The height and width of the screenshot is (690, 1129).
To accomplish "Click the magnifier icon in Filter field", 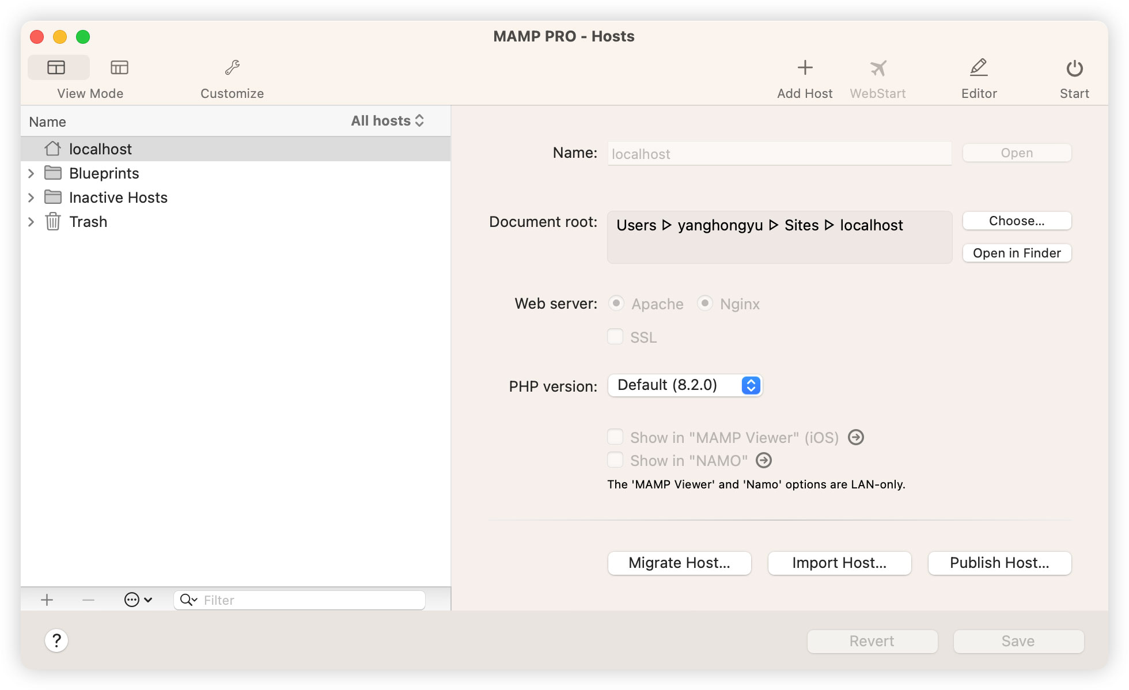I will [x=188, y=600].
